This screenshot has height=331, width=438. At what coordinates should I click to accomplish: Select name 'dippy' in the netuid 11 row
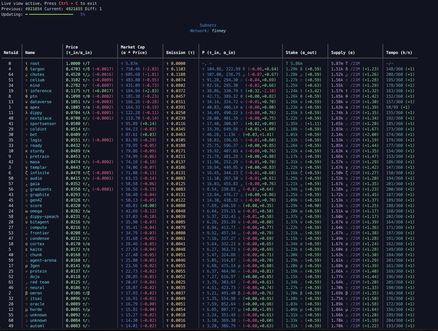tap(36, 113)
